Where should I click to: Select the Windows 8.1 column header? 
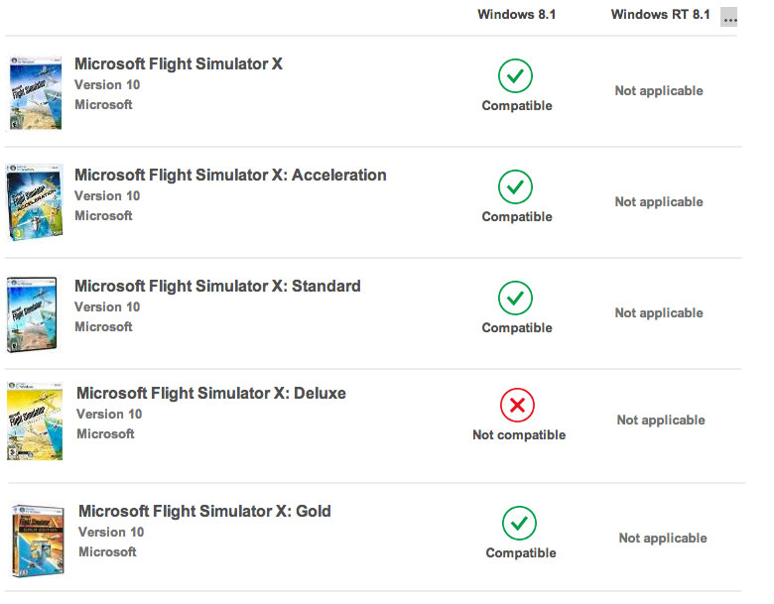click(x=516, y=14)
